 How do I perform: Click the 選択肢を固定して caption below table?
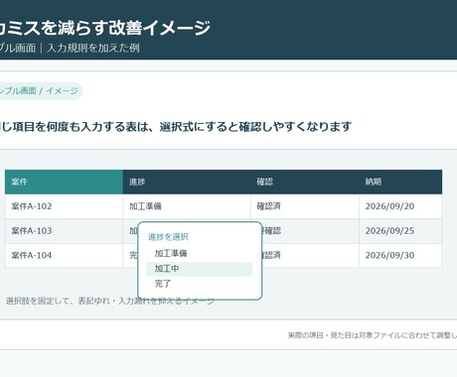110,301
